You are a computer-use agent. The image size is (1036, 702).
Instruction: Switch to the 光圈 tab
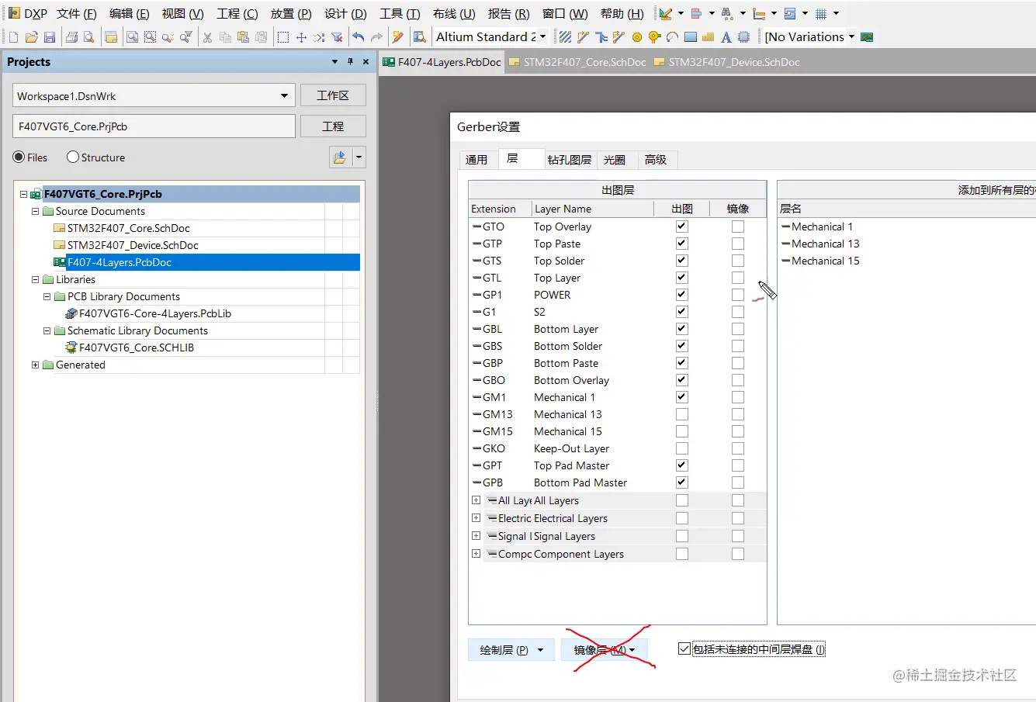tap(615, 160)
